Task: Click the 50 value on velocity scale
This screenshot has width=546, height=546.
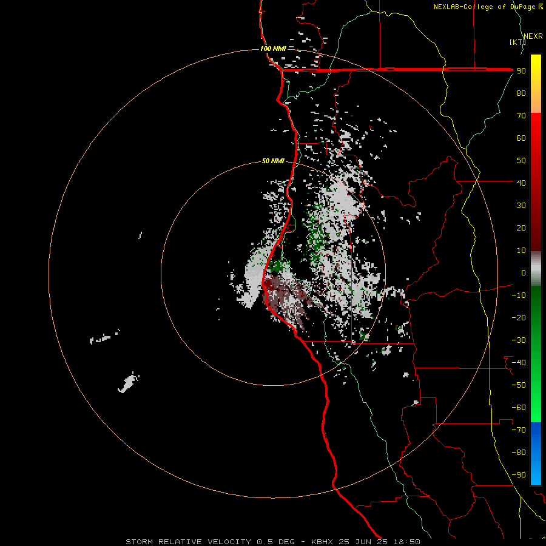Action: (521, 161)
